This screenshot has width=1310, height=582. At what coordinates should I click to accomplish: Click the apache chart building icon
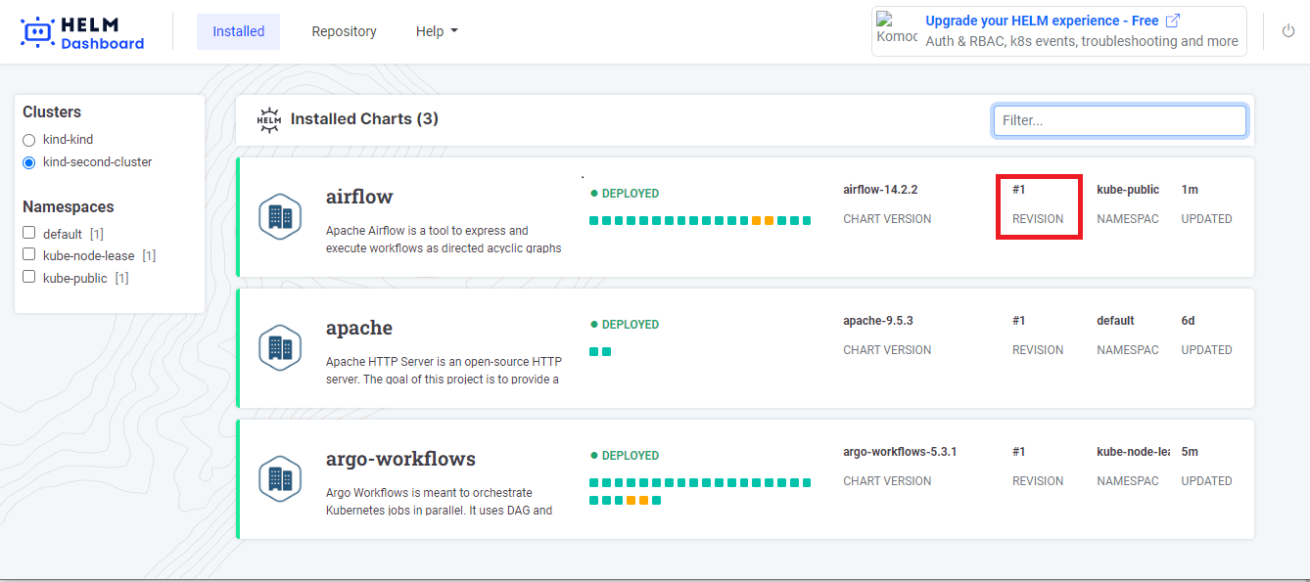tap(279, 348)
